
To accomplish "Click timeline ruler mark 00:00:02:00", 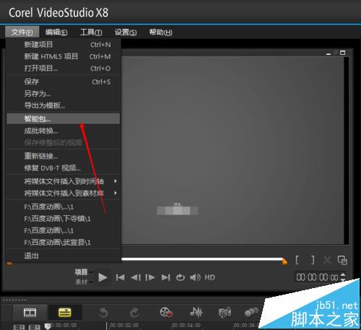I will point(124,325).
